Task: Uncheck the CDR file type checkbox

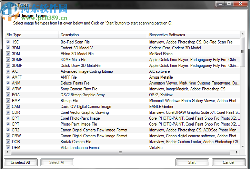Action: [x=8, y=112]
